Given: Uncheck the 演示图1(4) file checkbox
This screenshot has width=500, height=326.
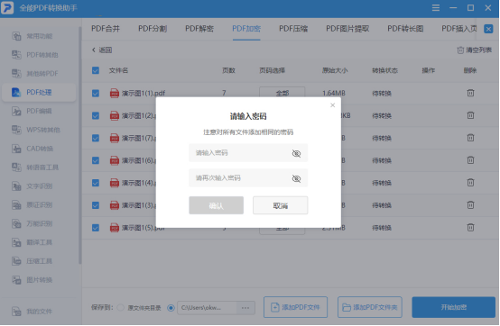Looking at the screenshot, I should pyautogui.click(x=96, y=183).
